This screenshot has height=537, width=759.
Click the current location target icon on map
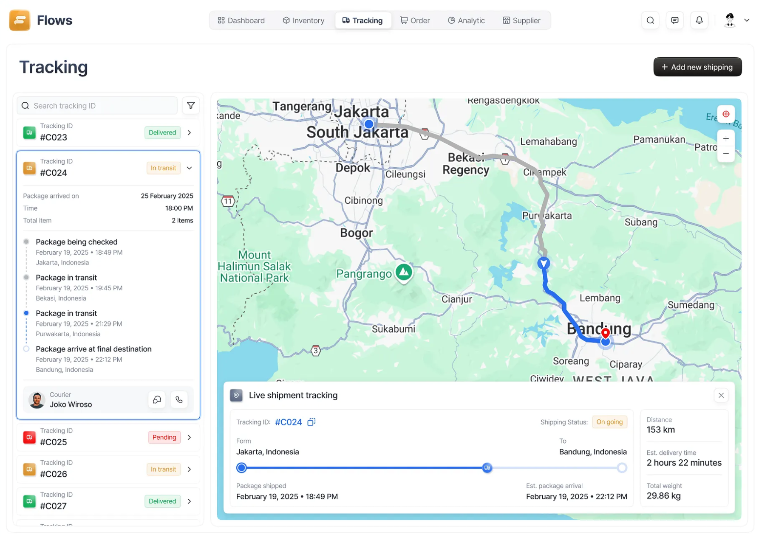[x=726, y=114]
